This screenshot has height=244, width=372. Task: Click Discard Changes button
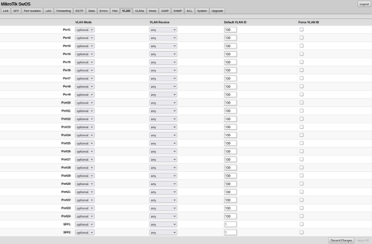click(x=341, y=240)
